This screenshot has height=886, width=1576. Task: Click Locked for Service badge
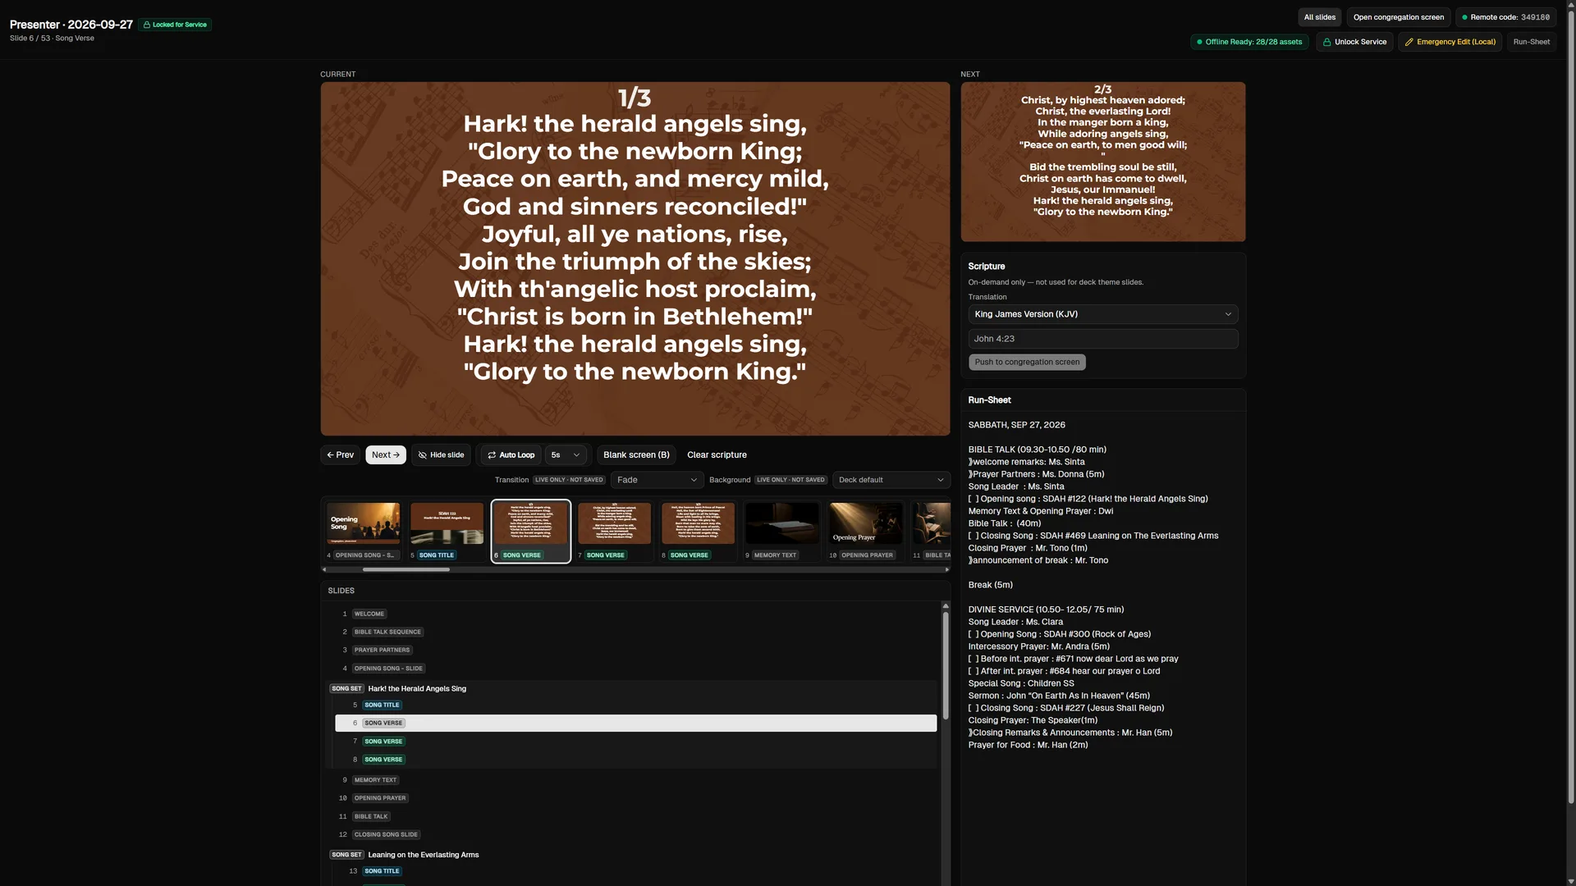click(175, 25)
